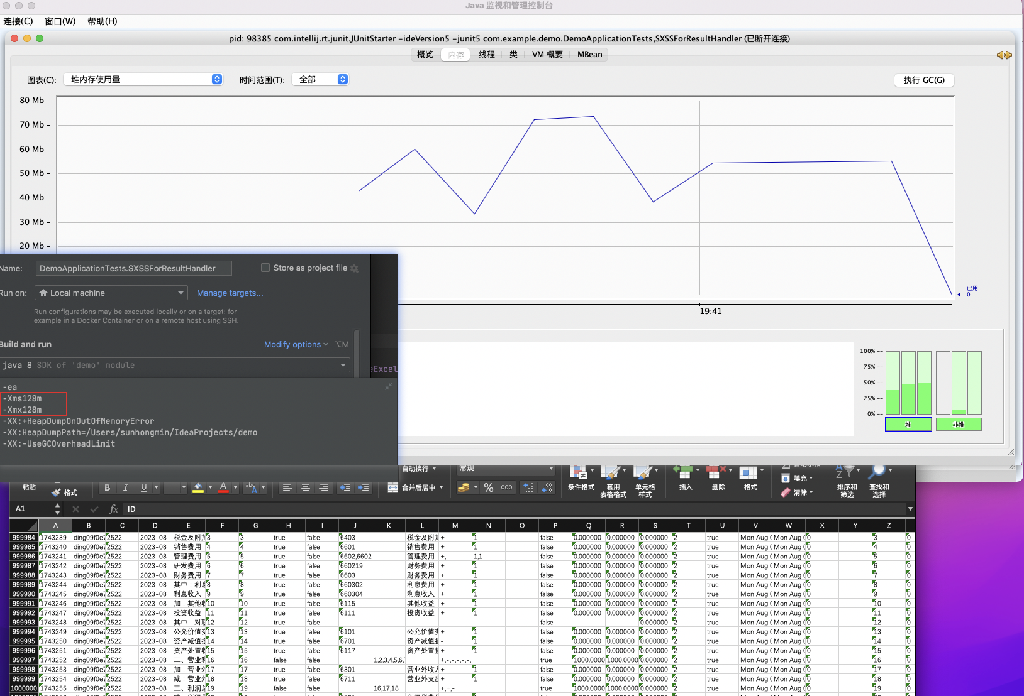Screen dimensions: 1024x696
Task: Click the formula bar containing ID
Action: point(513,509)
